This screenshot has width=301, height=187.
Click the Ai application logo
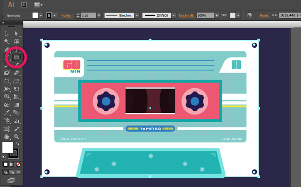pyautogui.click(x=11, y=5)
